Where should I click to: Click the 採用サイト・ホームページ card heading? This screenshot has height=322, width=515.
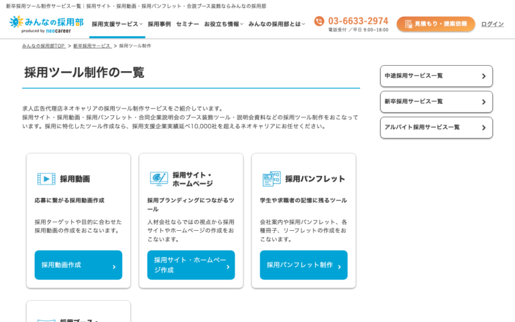click(x=193, y=179)
